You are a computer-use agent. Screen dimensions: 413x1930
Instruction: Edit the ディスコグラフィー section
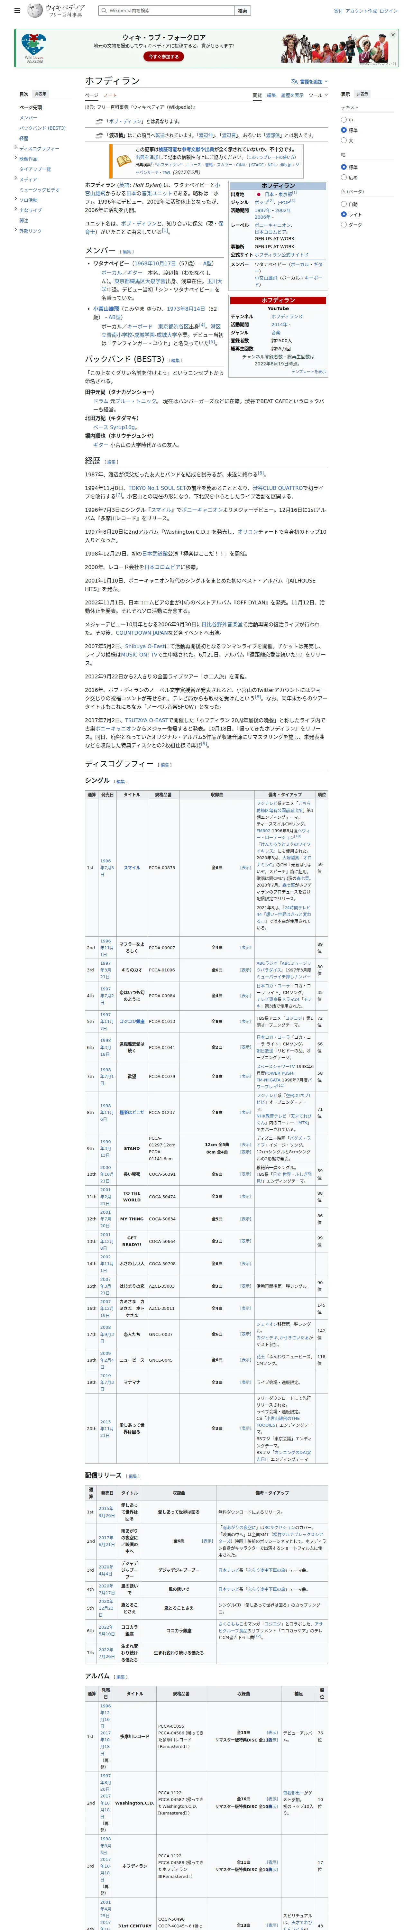point(165,765)
